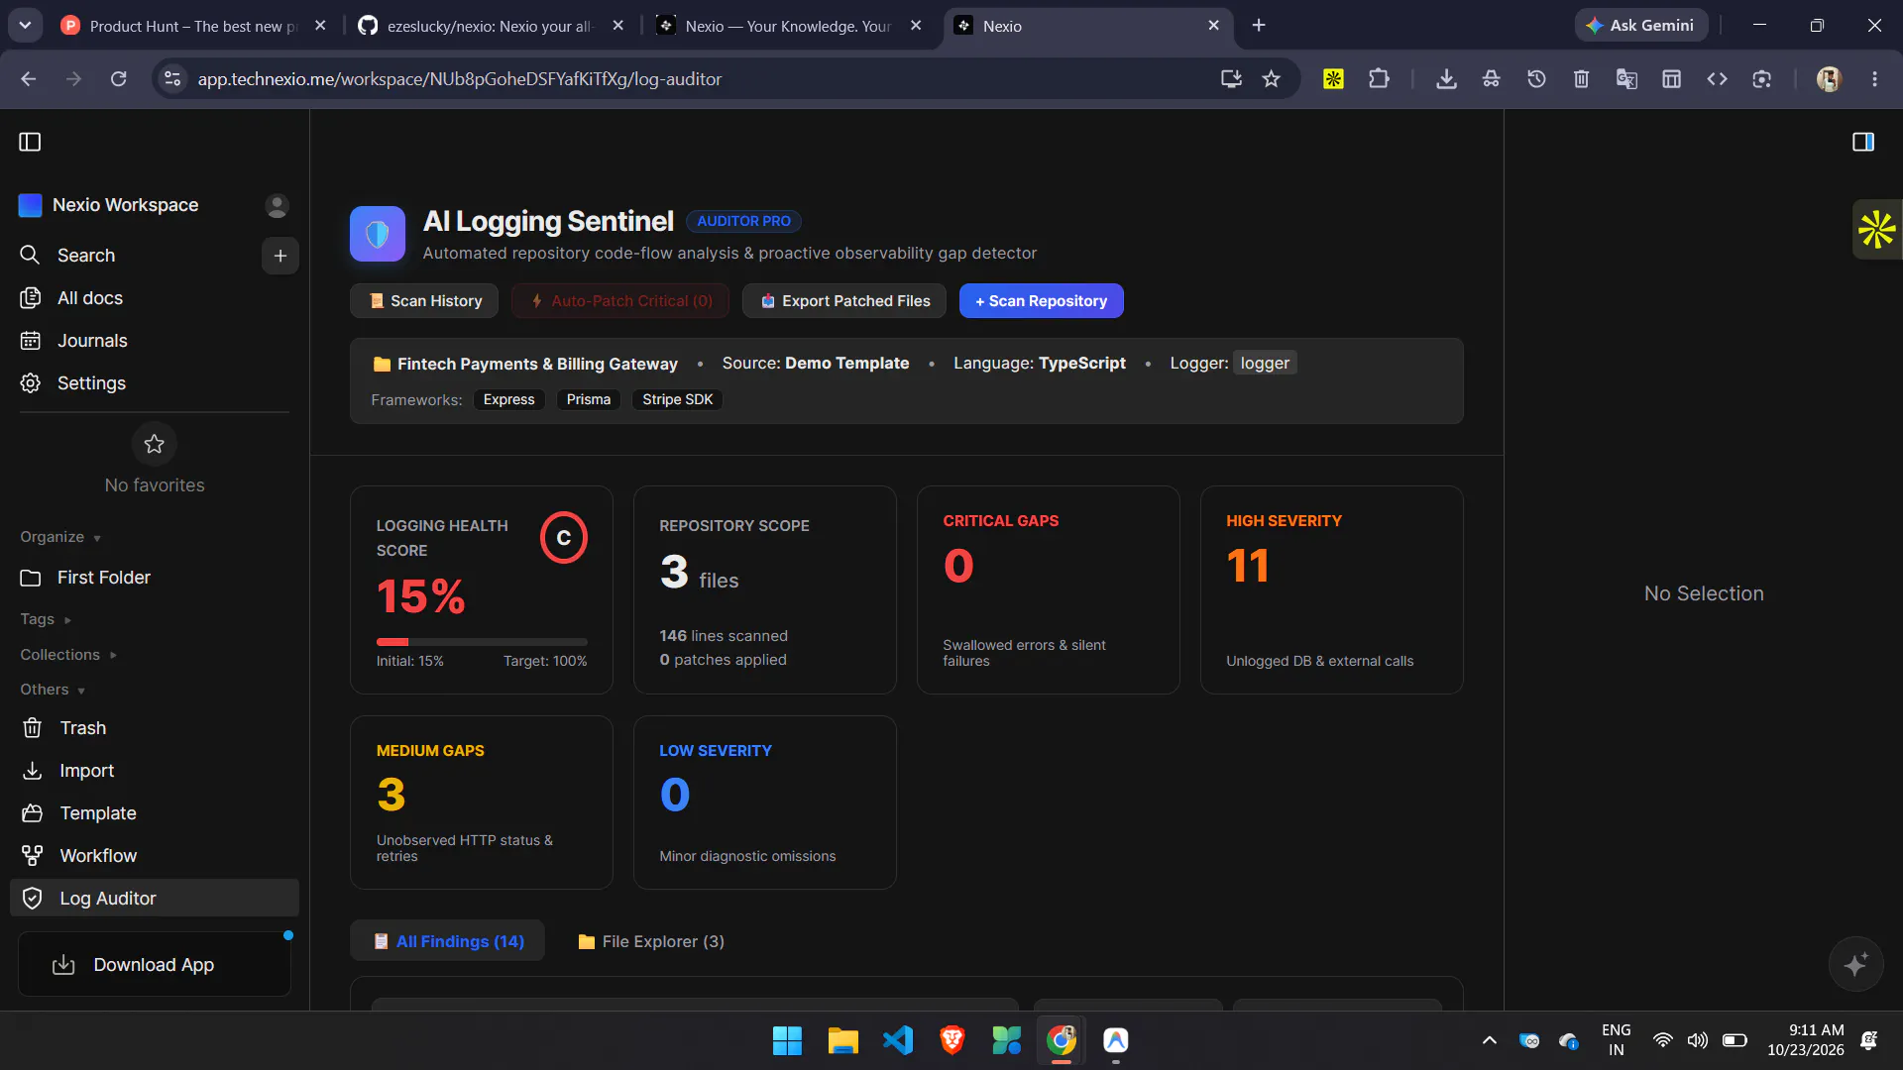
Task: Open Journals in sidebar
Action: (91, 341)
